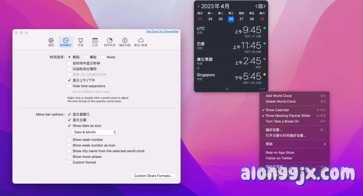Choose Add World Clock from context menu

click(x=279, y=96)
